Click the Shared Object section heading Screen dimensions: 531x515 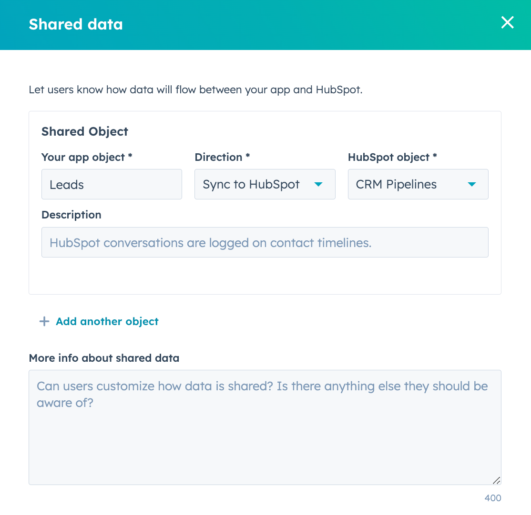(84, 131)
